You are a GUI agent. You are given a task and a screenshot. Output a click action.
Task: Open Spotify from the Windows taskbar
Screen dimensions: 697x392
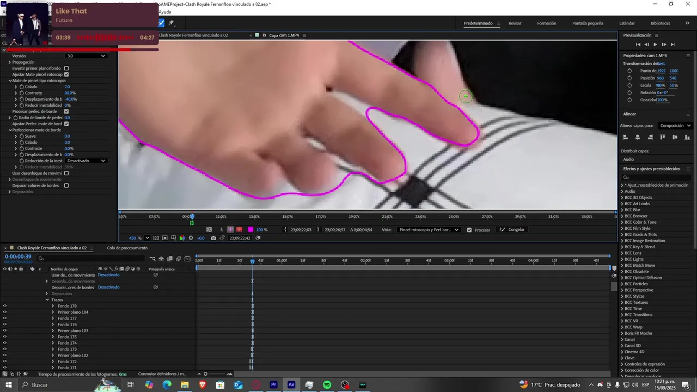327,385
